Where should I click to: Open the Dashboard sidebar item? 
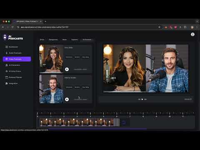tap(12, 47)
